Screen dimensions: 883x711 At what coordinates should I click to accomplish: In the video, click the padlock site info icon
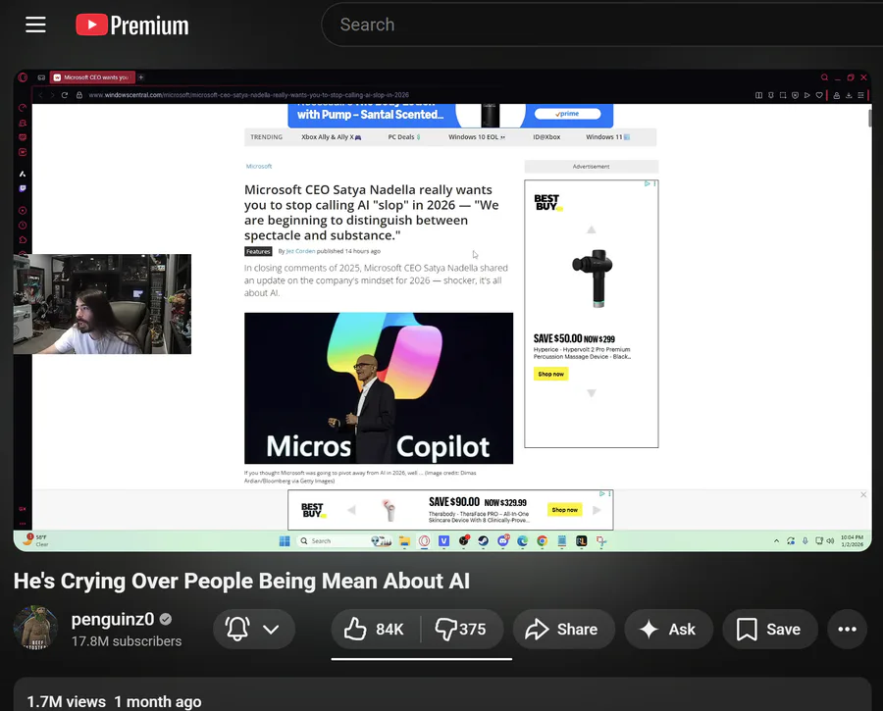coord(79,95)
